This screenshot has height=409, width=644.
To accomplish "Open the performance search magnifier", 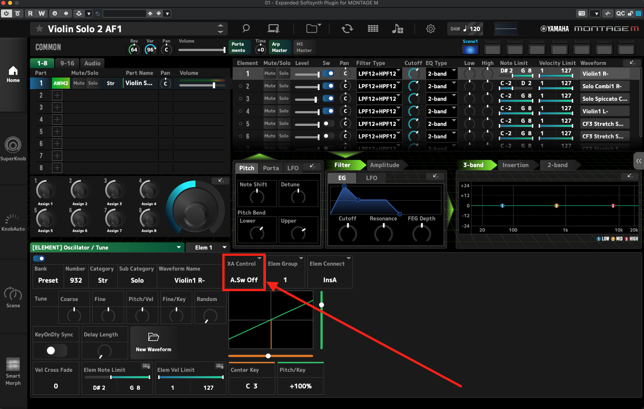I will pyautogui.click(x=246, y=29).
